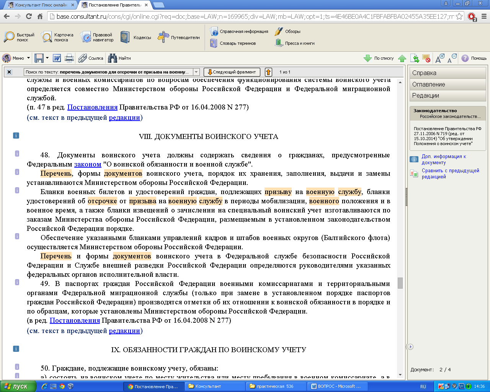
Task: Open Пресса и книги
Action: (295, 43)
